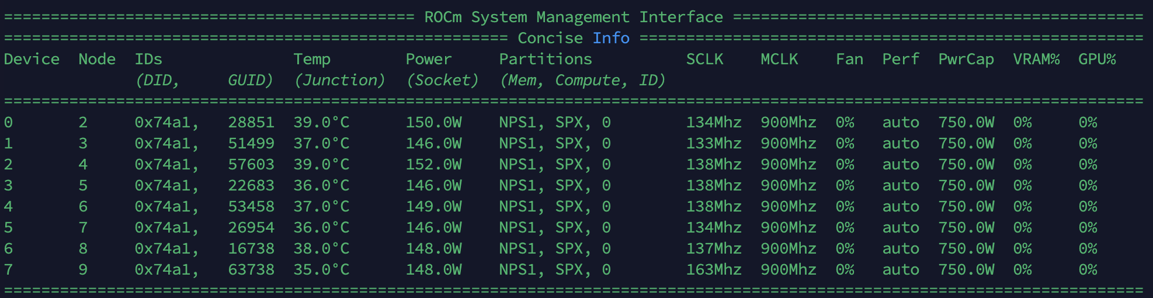Click GUID value 16738
The image size is (1153, 298).
pos(251,248)
